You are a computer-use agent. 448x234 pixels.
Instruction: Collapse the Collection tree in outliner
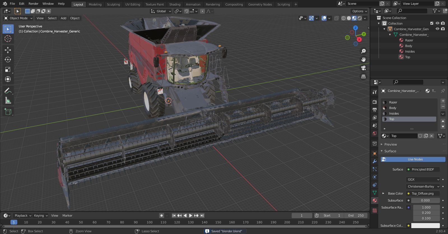[379, 23]
